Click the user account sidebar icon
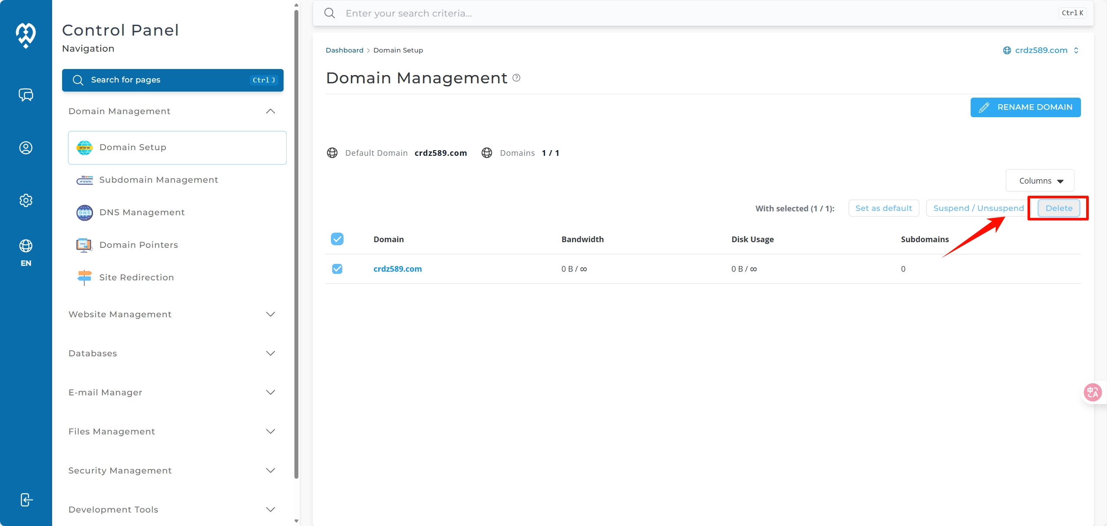 coord(26,148)
